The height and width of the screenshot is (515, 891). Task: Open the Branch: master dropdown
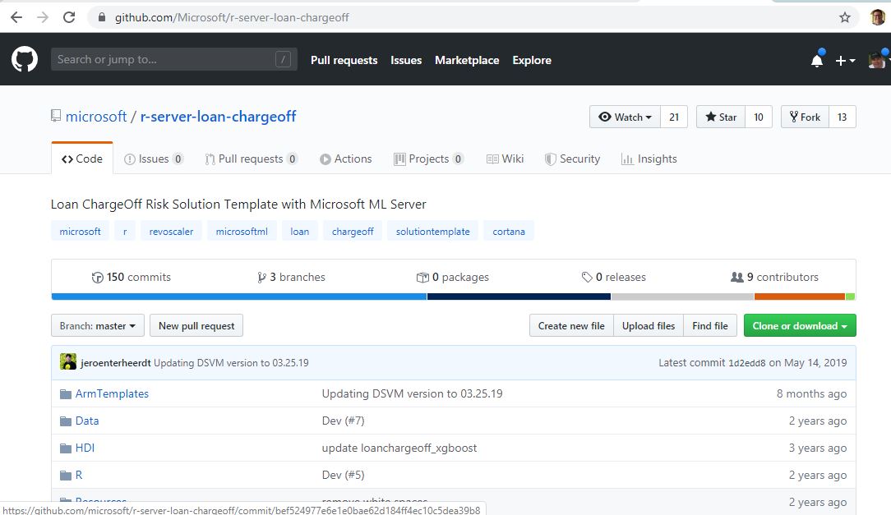[x=98, y=326]
